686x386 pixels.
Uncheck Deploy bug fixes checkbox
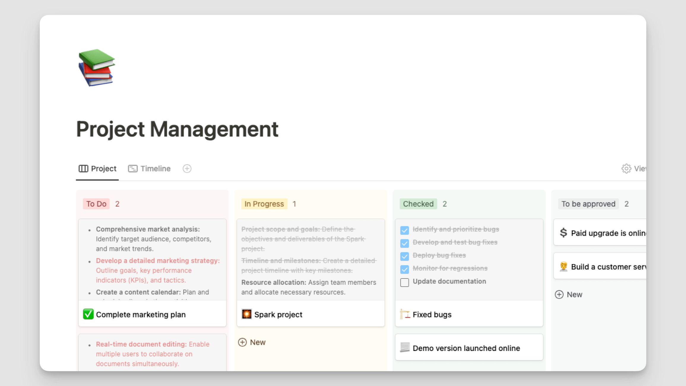[x=404, y=256]
